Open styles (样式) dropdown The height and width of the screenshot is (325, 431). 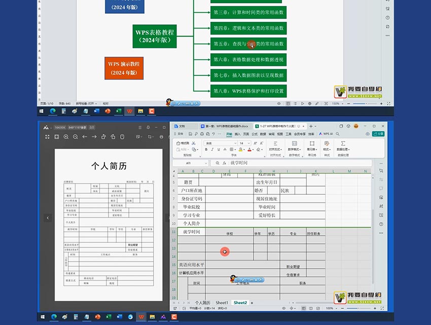tap(327, 146)
